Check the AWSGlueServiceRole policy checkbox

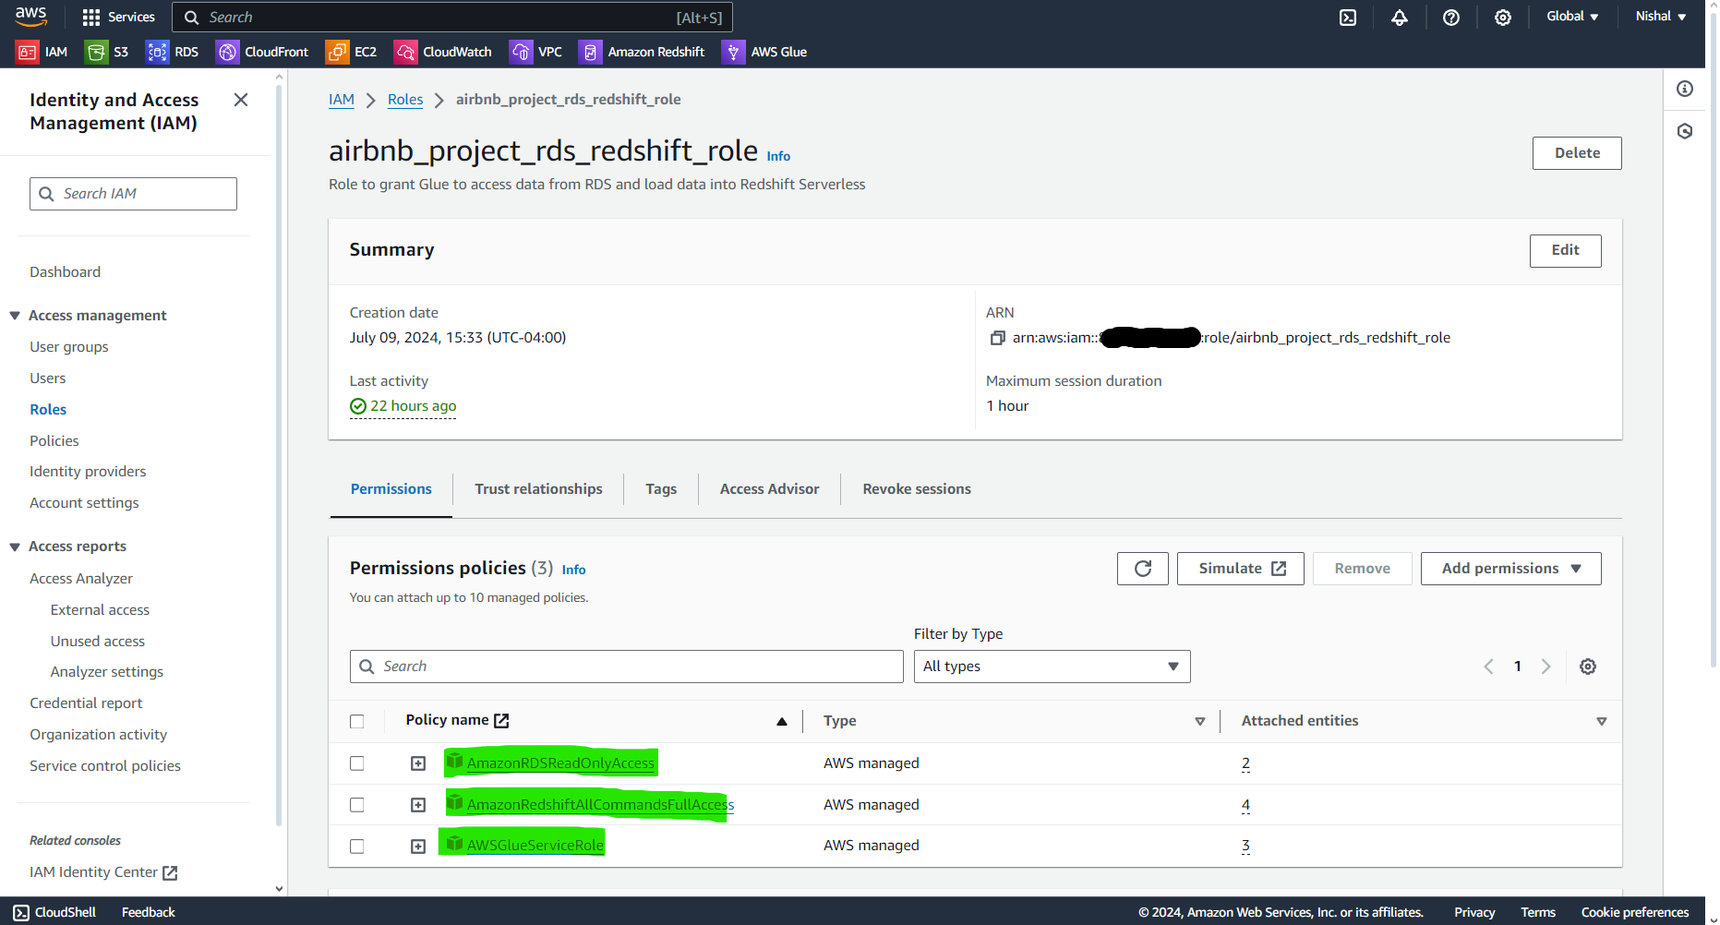pyautogui.click(x=357, y=847)
